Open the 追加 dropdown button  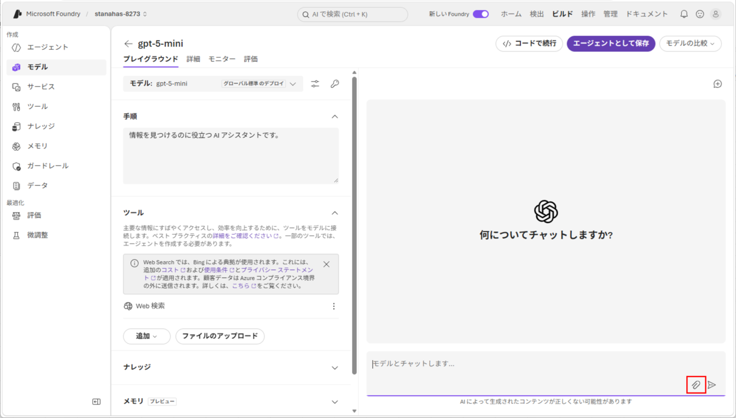[x=147, y=336]
